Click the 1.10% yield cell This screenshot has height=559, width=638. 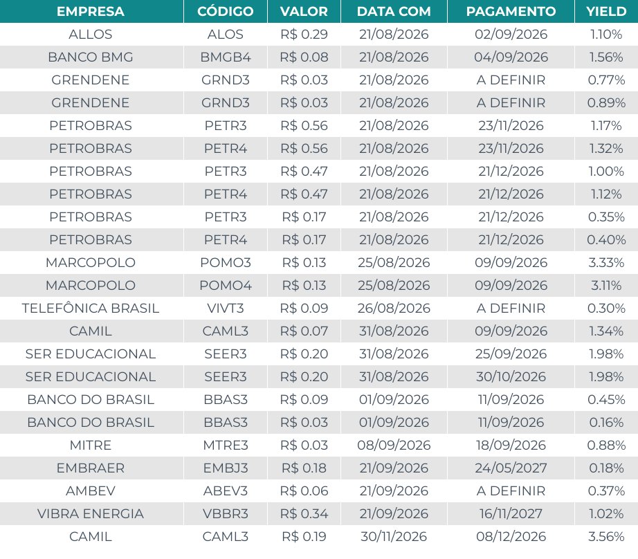tap(606, 34)
